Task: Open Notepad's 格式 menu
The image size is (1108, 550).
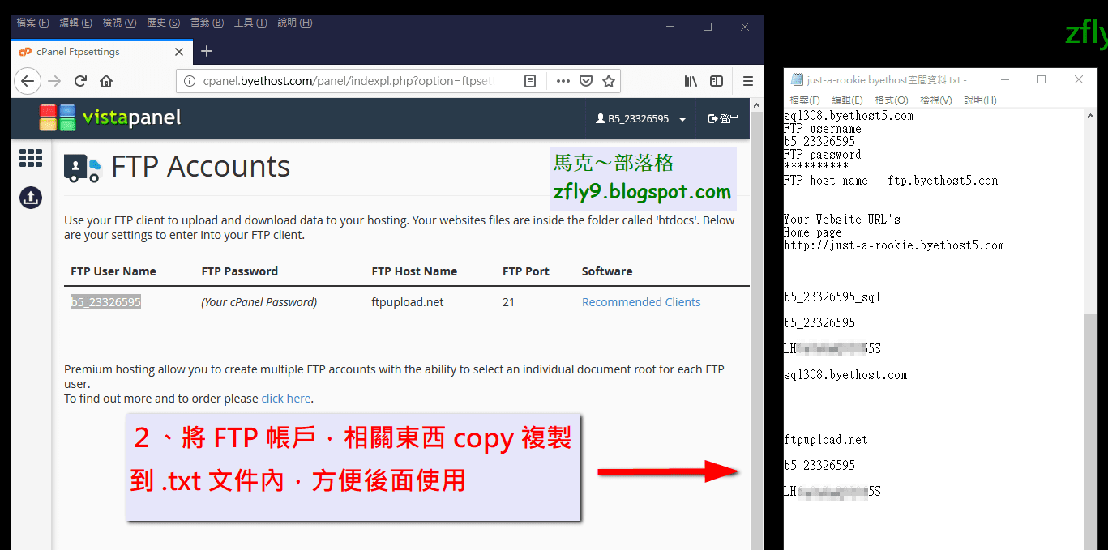Action: [x=892, y=100]
